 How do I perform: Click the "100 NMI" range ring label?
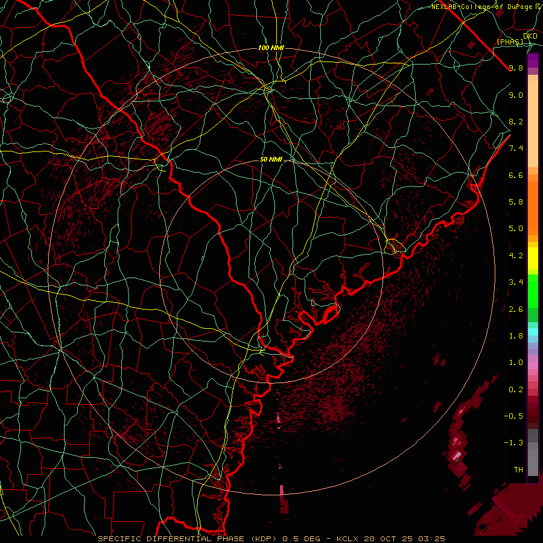(271, 48)
